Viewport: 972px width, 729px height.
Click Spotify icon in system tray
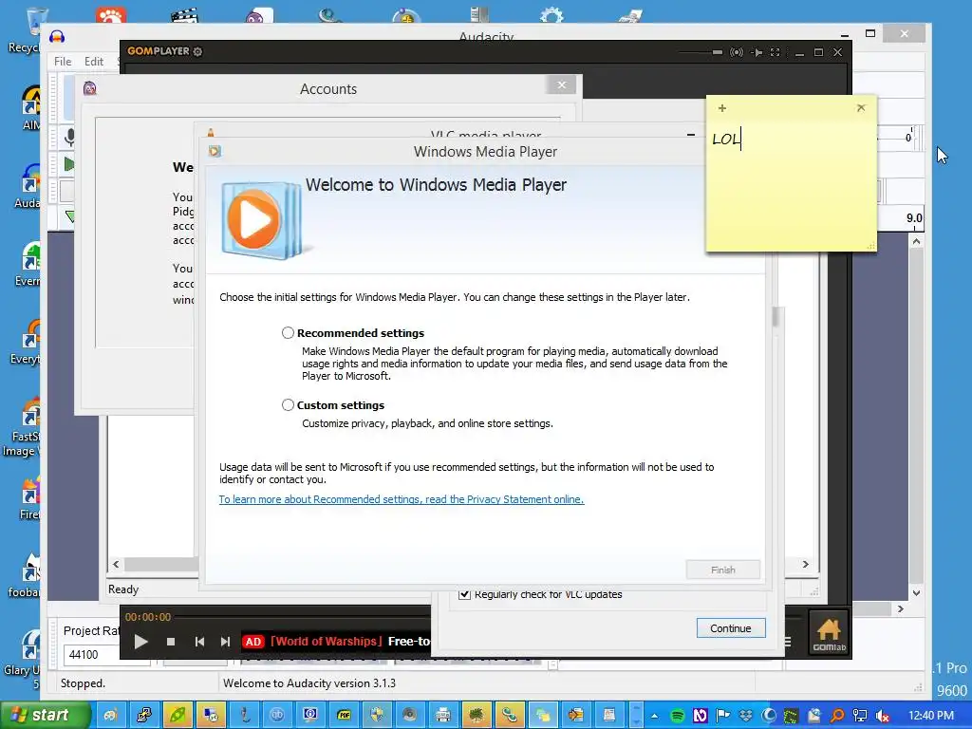[678, 716]
